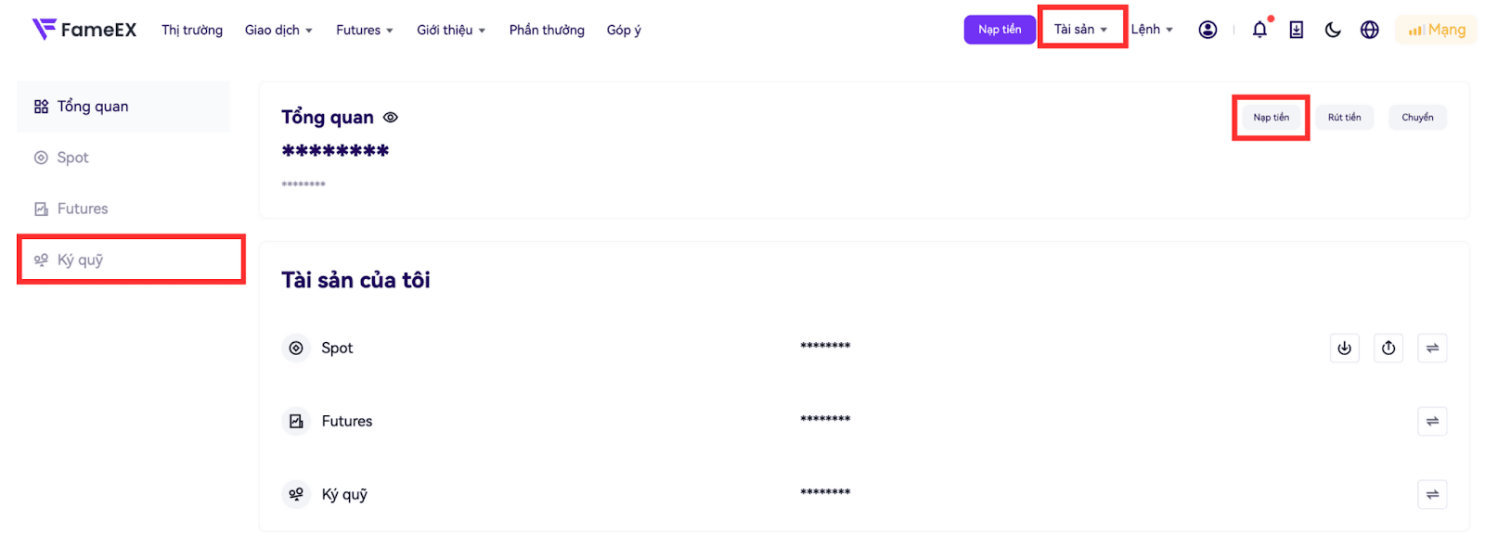Toggle dark mode moon icon
This screenshot has width=1485, height=558.
[1333, 30]
